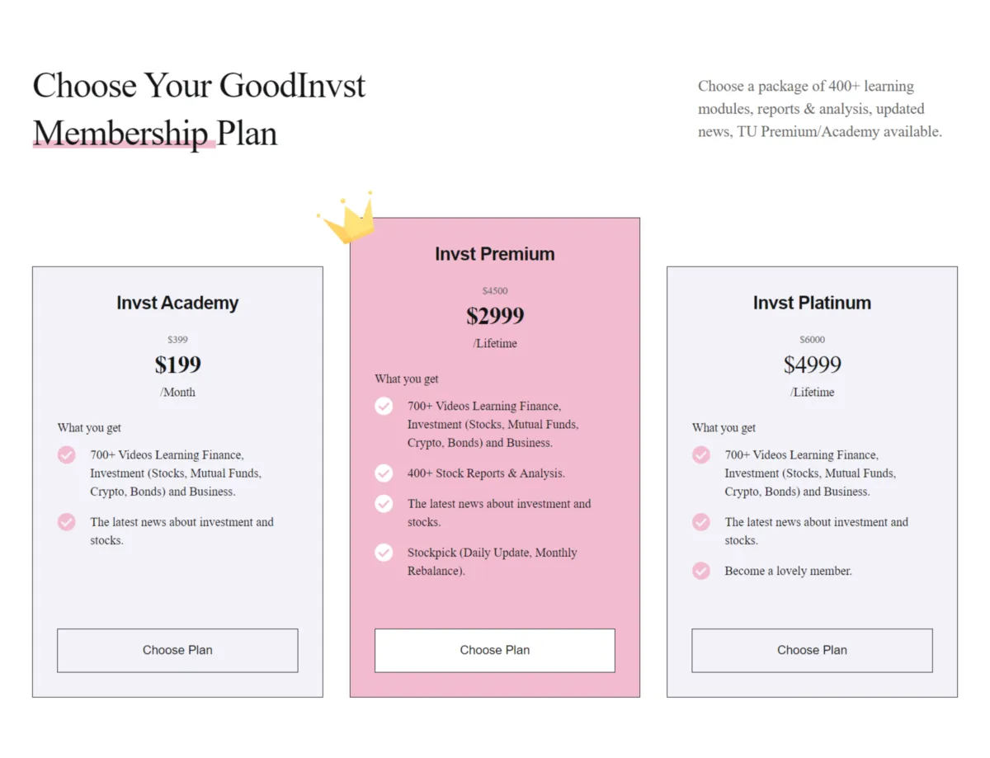Click checkmark beside 700+ Videos in Invst Academy
This screenshot has height=758, width=990.
pos(67,455)
